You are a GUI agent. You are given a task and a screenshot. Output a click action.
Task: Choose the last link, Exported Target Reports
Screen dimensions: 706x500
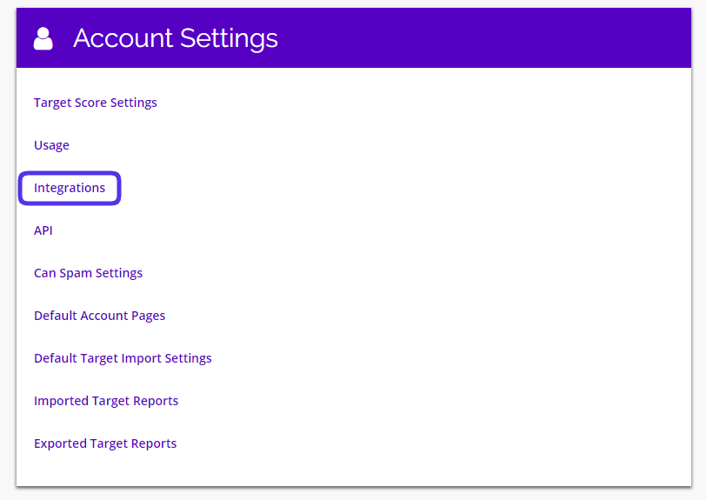[x=105, y=443]
